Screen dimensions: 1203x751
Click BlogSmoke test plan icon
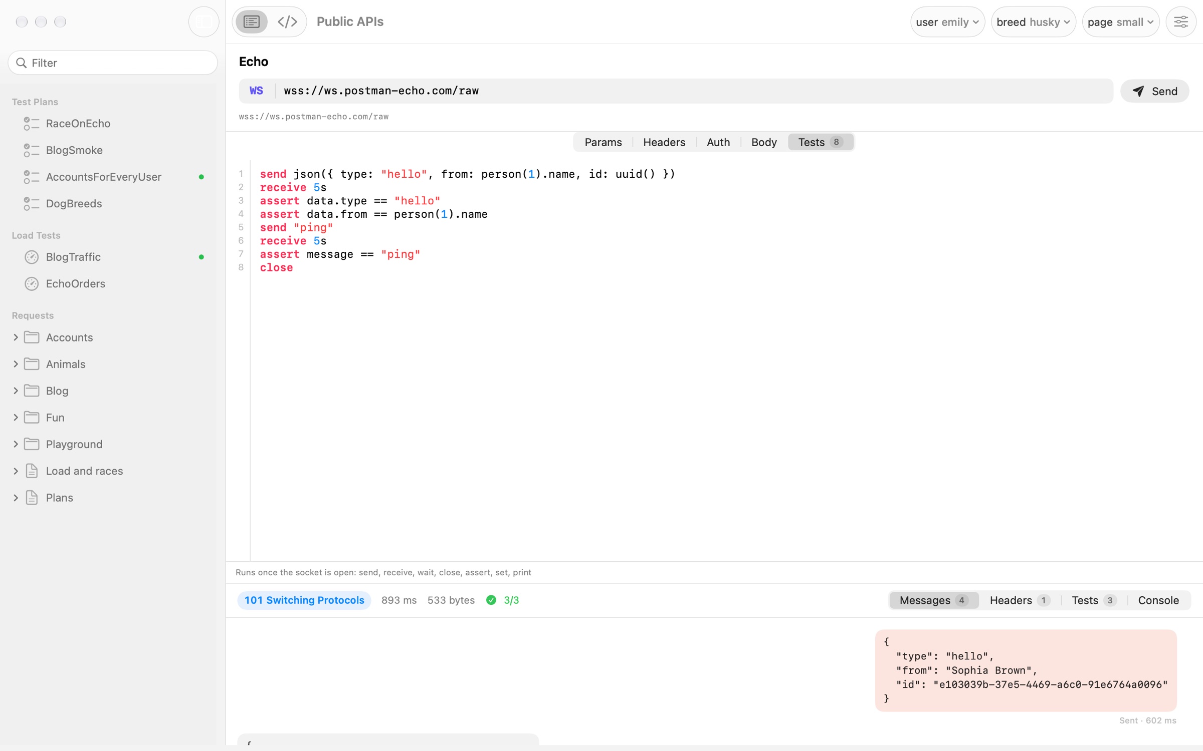coord(32,150)
